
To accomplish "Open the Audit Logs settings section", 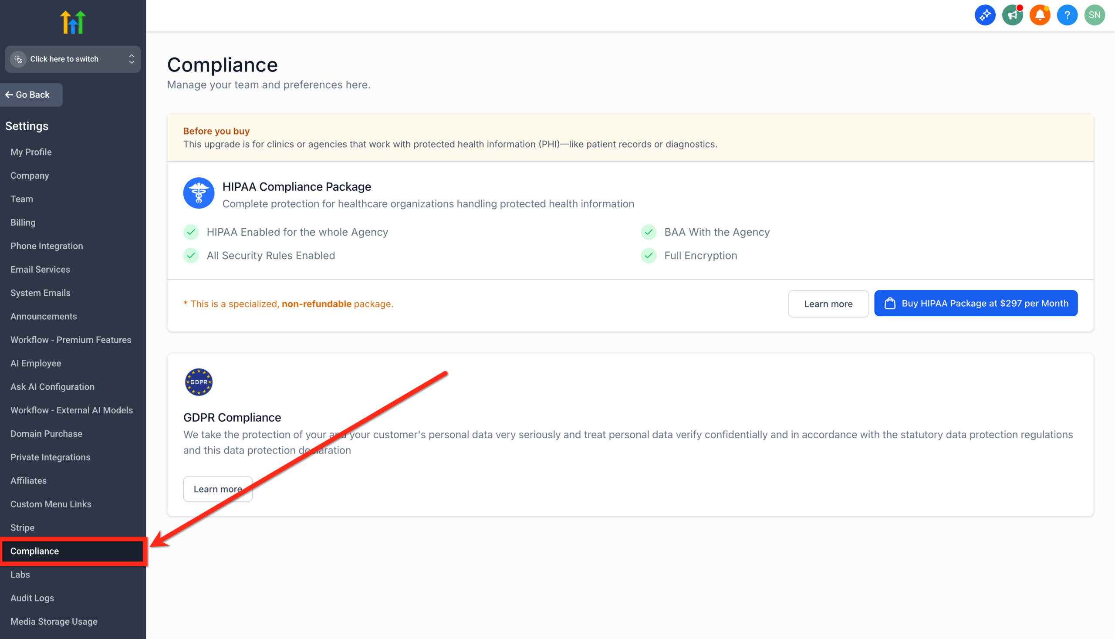I will pyautogui.click(x=32, y=598).
